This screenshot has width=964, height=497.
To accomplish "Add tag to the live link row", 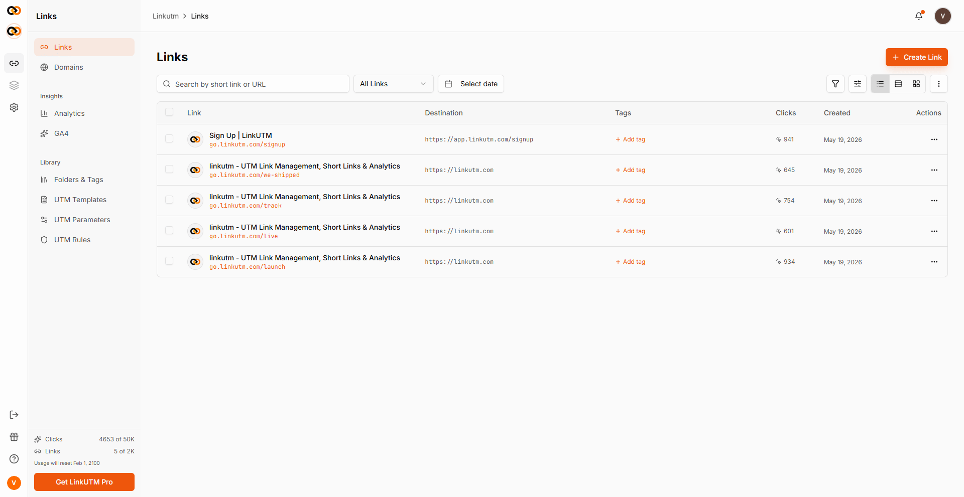I will 631,231.
